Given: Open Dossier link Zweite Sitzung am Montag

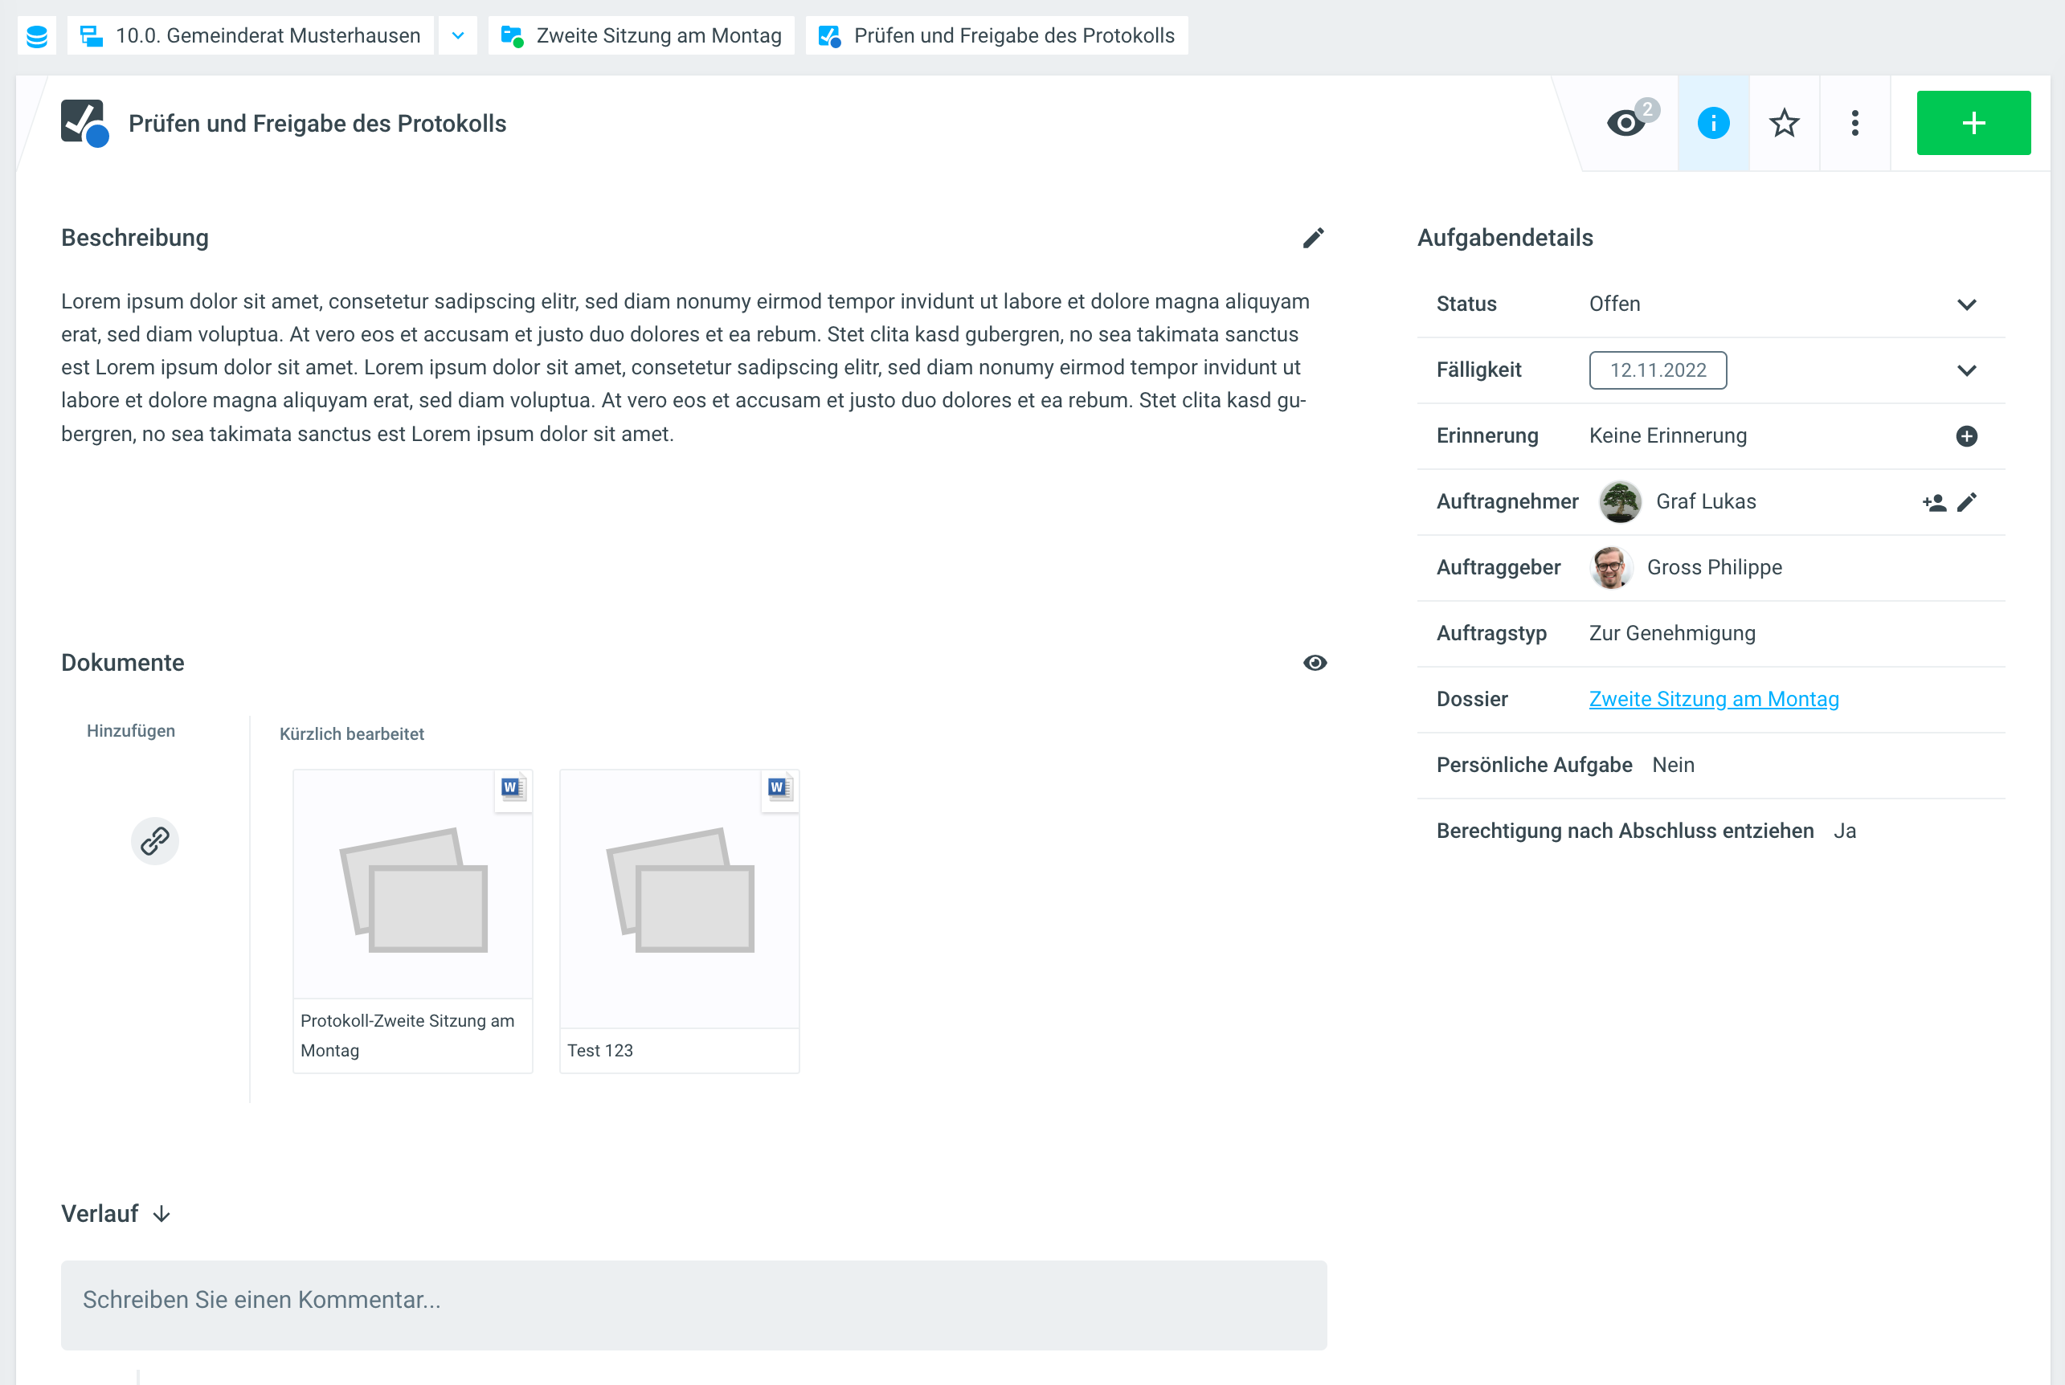Looking at the screenshot, I should [x=1714, y=699].
